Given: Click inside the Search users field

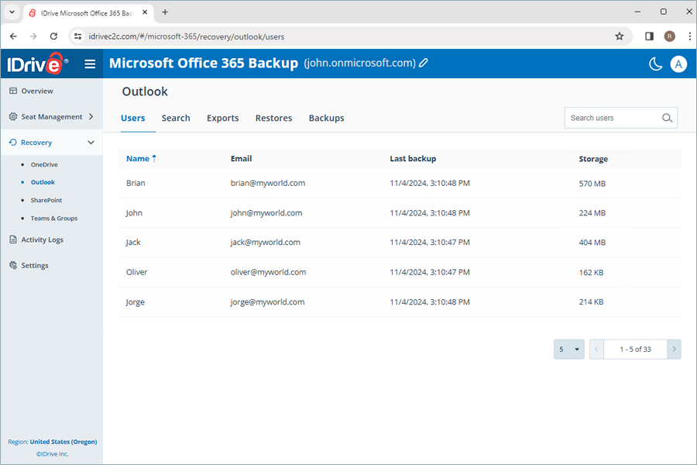Looking at the screenshot, I should 612,118.
